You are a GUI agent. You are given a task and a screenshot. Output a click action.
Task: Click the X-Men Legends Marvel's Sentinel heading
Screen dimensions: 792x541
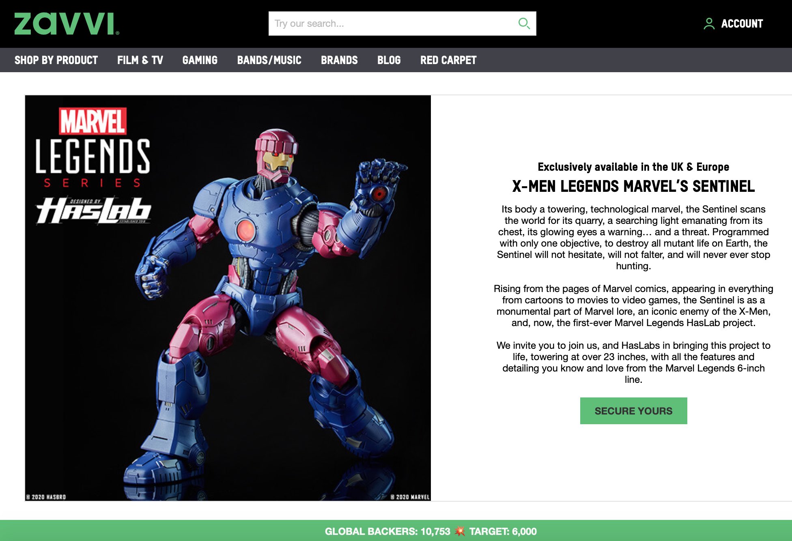click(633, 187)
